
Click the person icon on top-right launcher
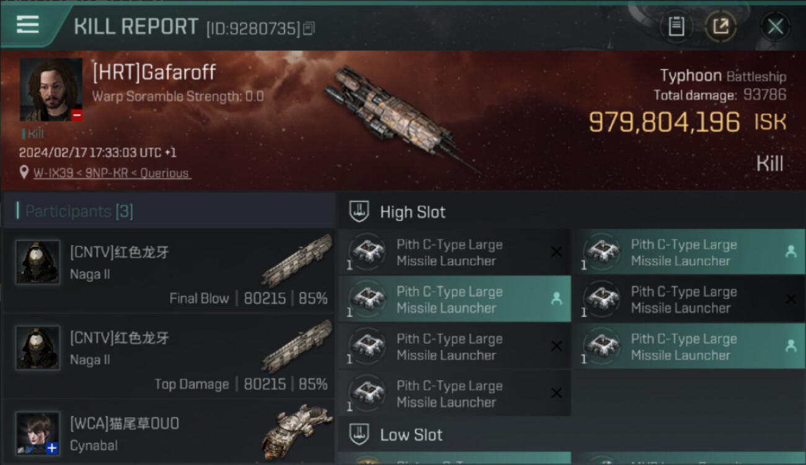(790, 252)
